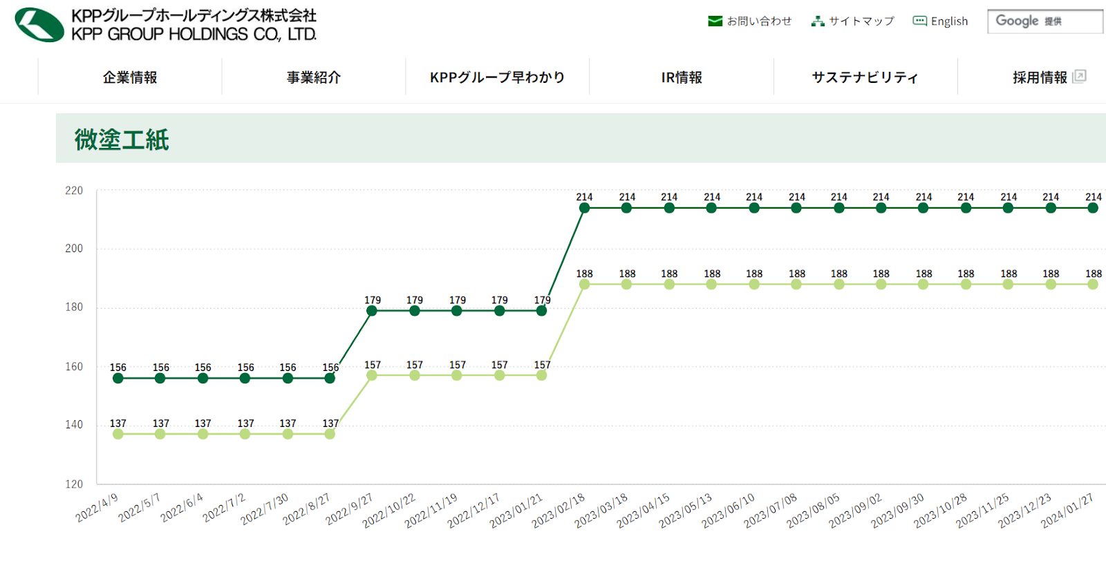This screenshot has width=1106, height=561.
Task: Click dark green 156 point at 2022/6/4
Action: pyautogui.click(x=203, y=378)
